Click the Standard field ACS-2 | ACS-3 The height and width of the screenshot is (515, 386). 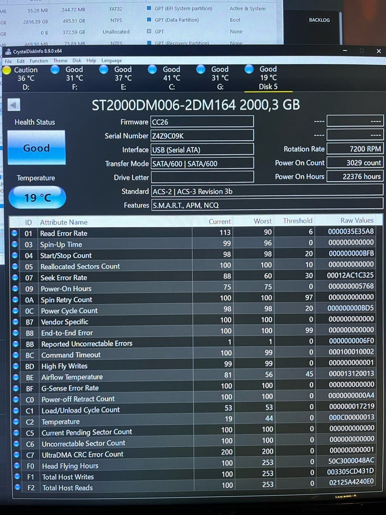tap(267, 191)
